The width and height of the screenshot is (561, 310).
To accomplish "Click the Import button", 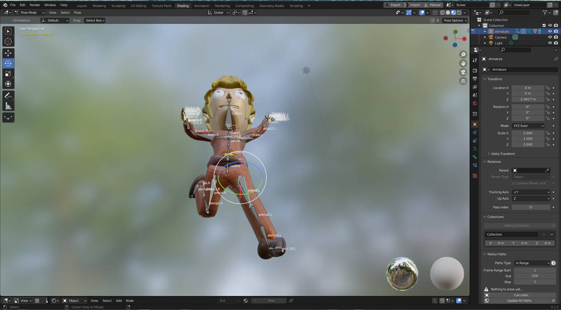I will pyautogui.click(x=412, y=5).
